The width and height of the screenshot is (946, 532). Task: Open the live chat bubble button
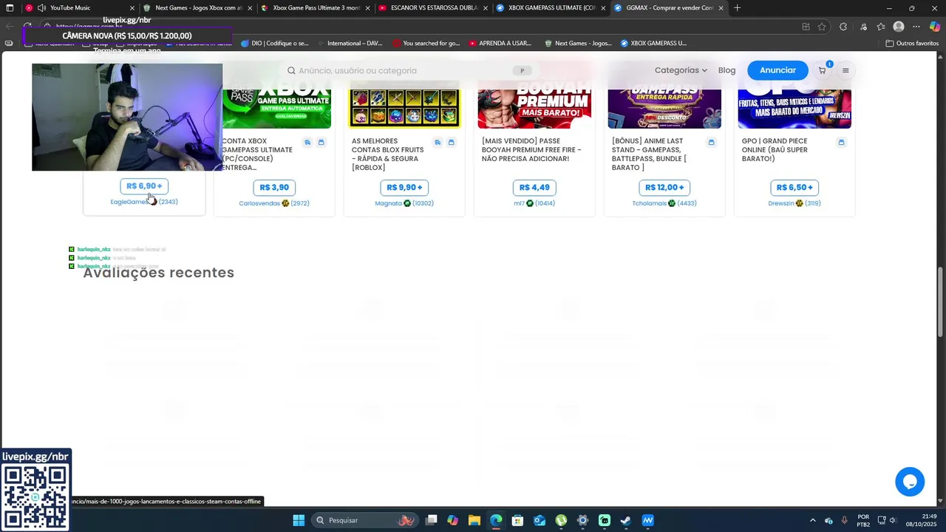click(910, 482)
